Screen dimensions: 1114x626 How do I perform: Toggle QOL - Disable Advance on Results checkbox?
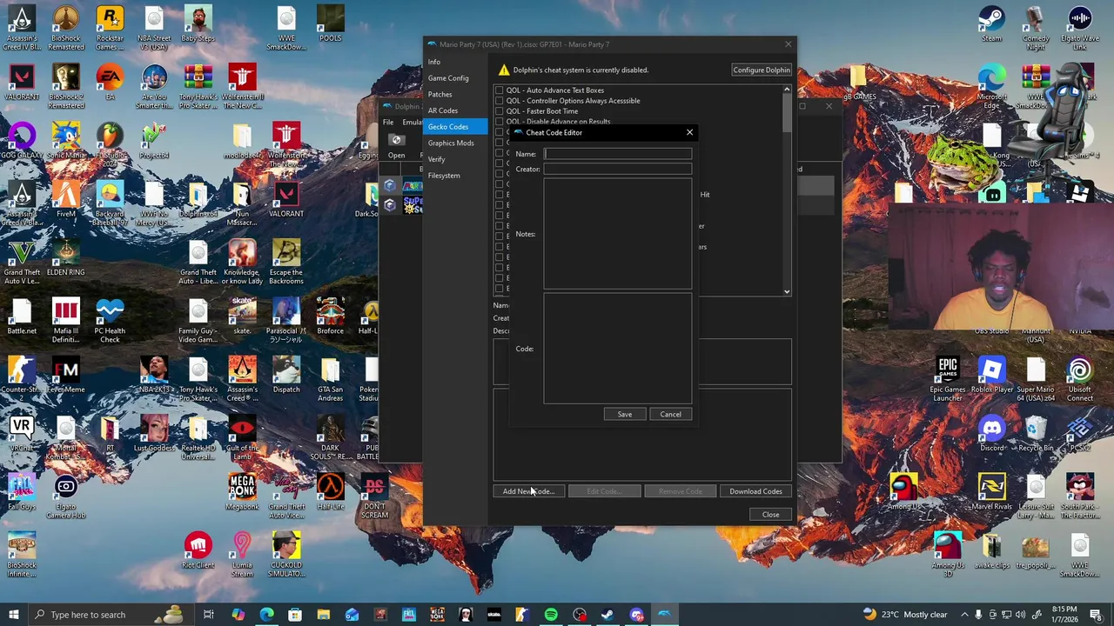(x=500, y=122)
